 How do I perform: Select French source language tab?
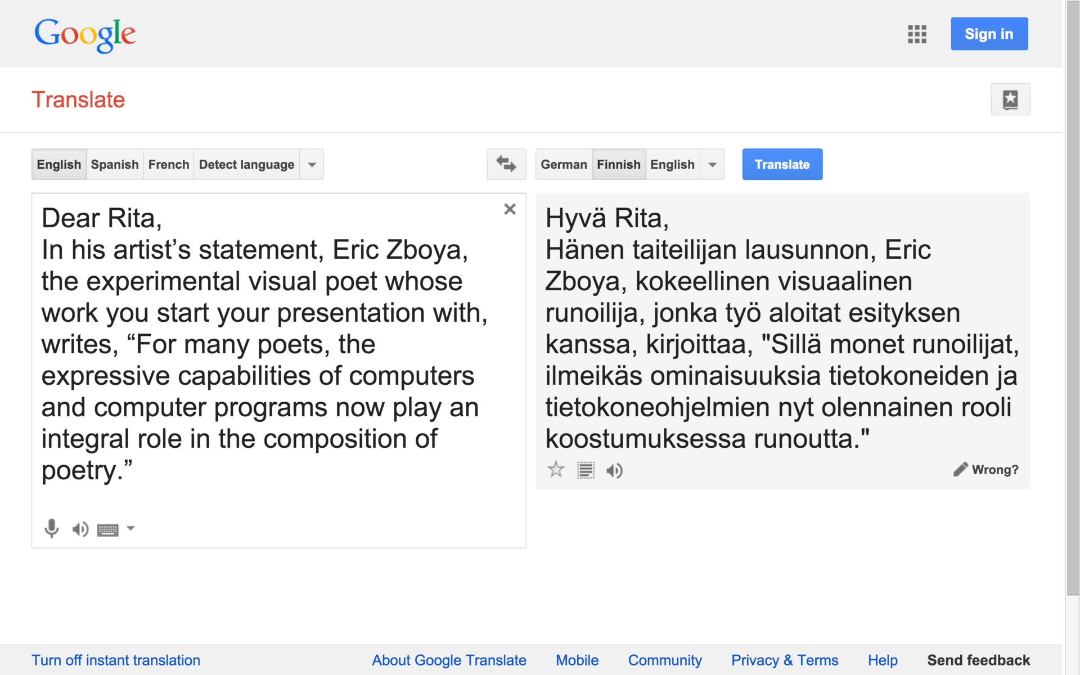point(169,164)
